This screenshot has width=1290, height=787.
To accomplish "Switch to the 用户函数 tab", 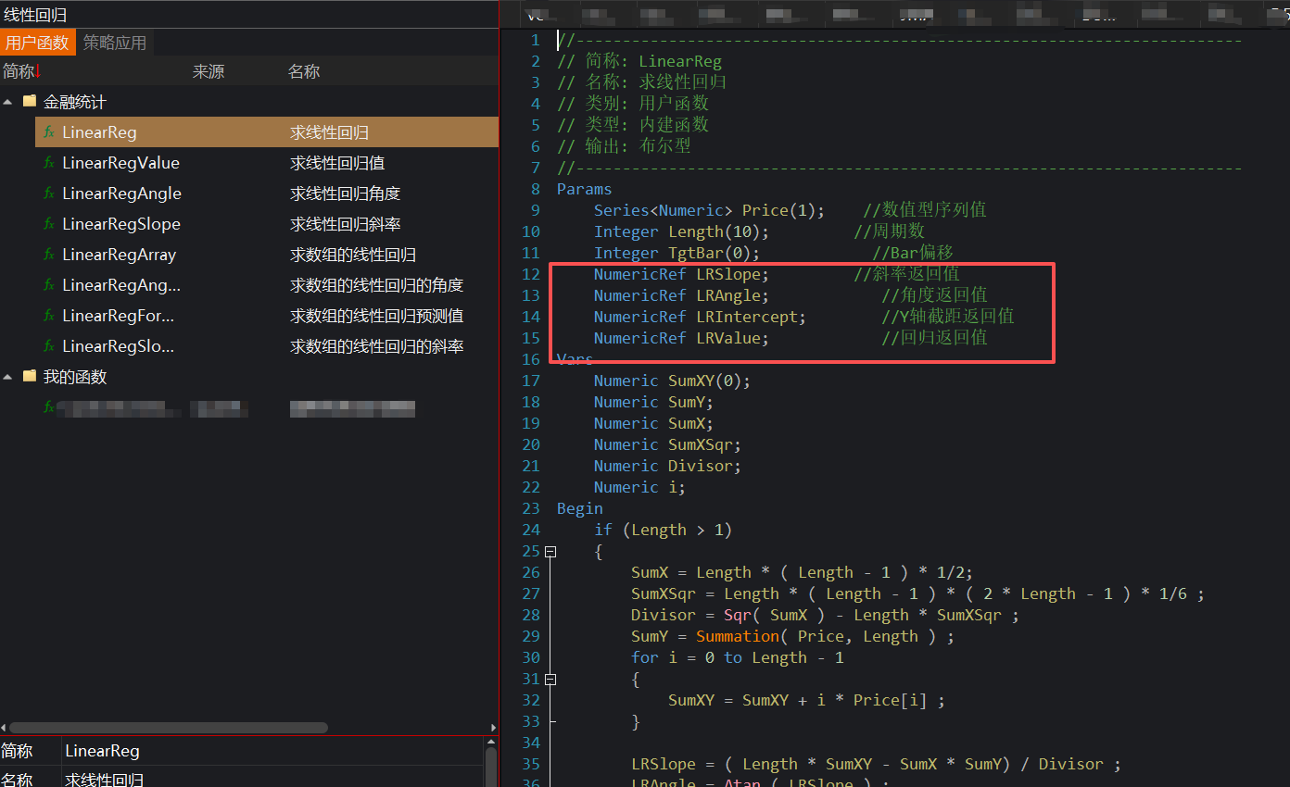I will coord(37,43).
